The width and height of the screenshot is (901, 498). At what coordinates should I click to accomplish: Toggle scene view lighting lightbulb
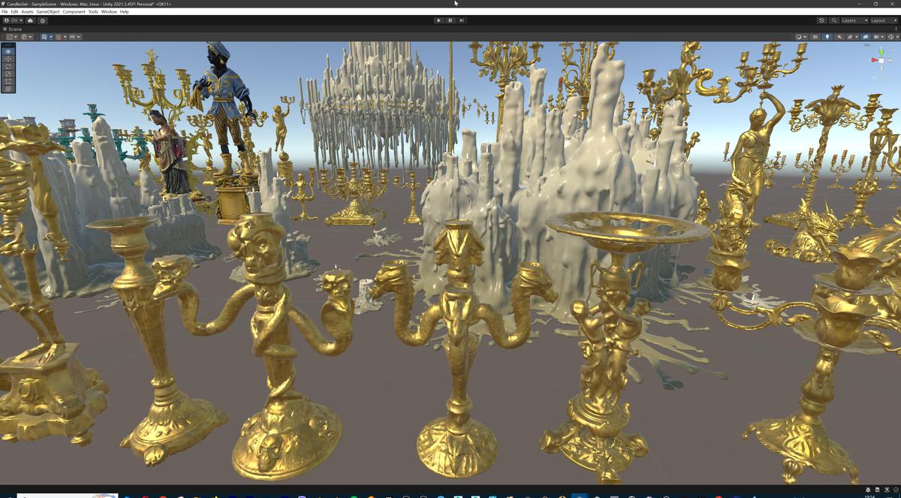[x=827, y=36]
